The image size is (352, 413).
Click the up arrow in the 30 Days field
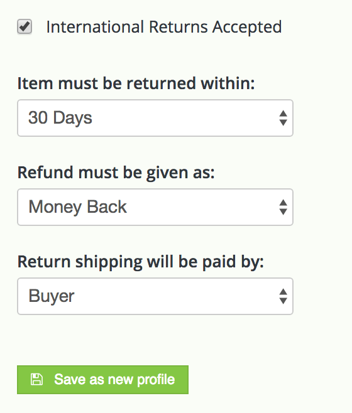(283, 114)
